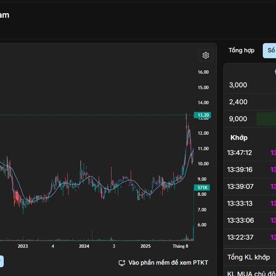Click the 16.00 price axis label

203,72
